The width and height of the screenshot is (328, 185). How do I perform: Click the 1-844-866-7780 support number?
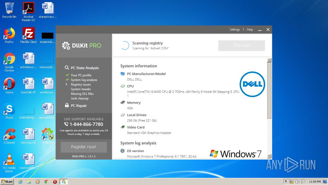pyautogui.click(x=86, y=124)
